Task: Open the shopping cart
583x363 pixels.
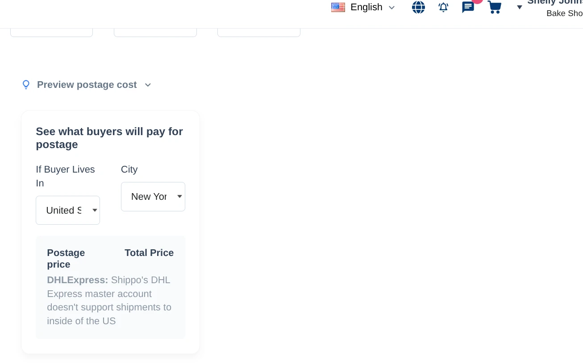Action: point(494,7)
